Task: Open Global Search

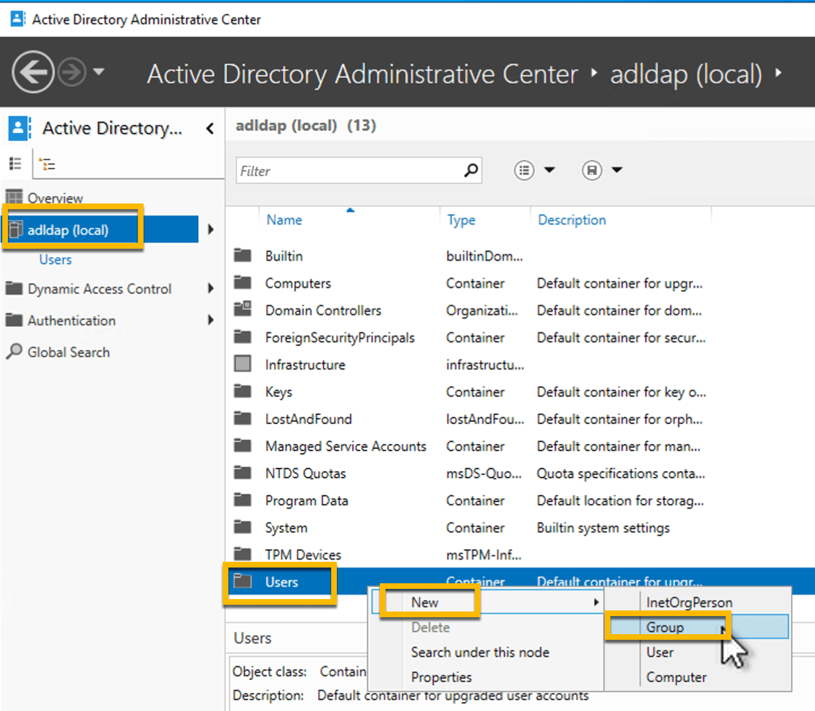Action: [x=68, y=352]
